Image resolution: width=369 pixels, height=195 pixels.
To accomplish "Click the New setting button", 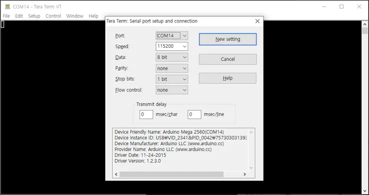I will pyautogui.click(x=228, y=39).
